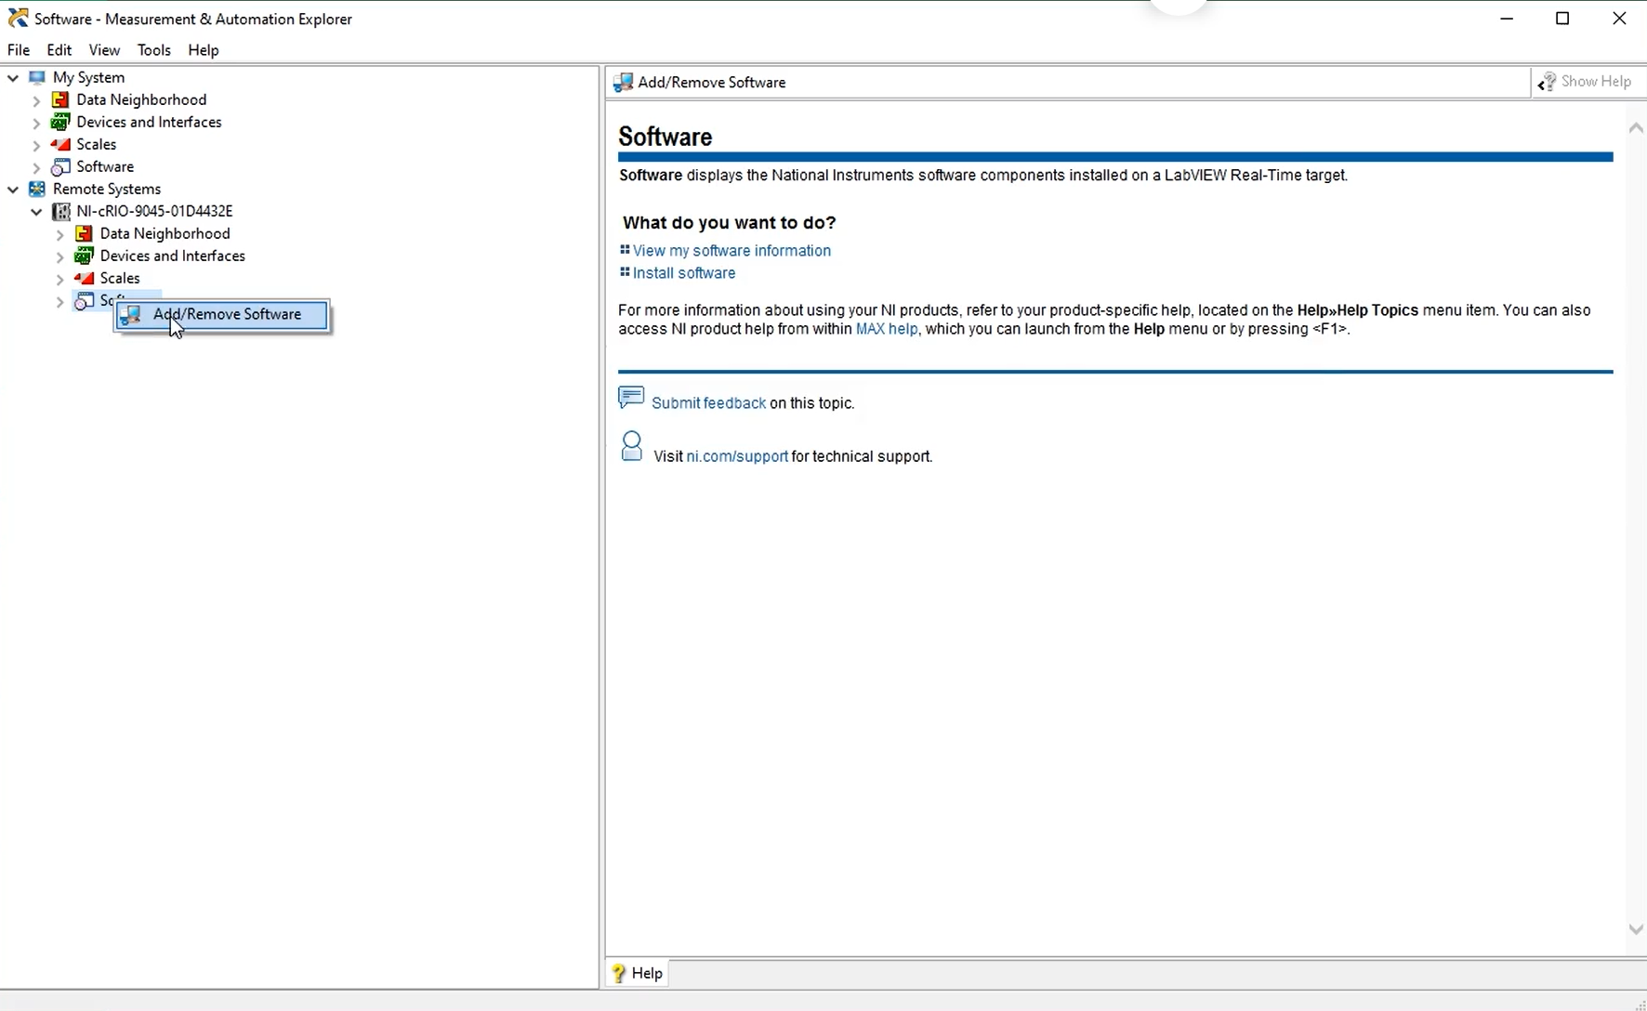
Task: Open the Help menu
Action: tap(203, 50)
